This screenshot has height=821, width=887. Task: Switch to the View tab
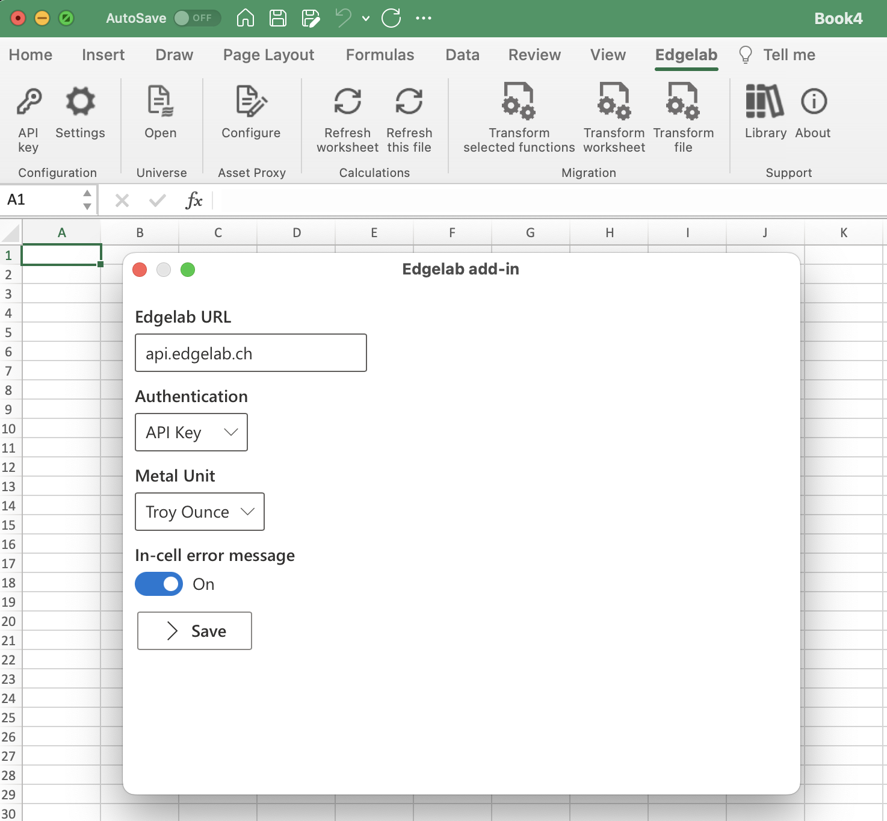click(x=608, y=55)
